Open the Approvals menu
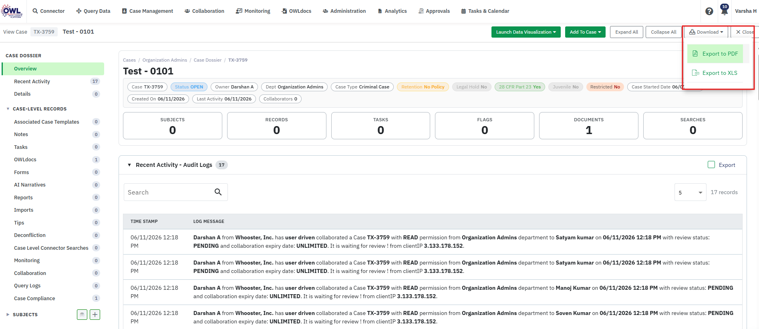Viewport: 759px width, 329px height. click(x=434, y=11)
